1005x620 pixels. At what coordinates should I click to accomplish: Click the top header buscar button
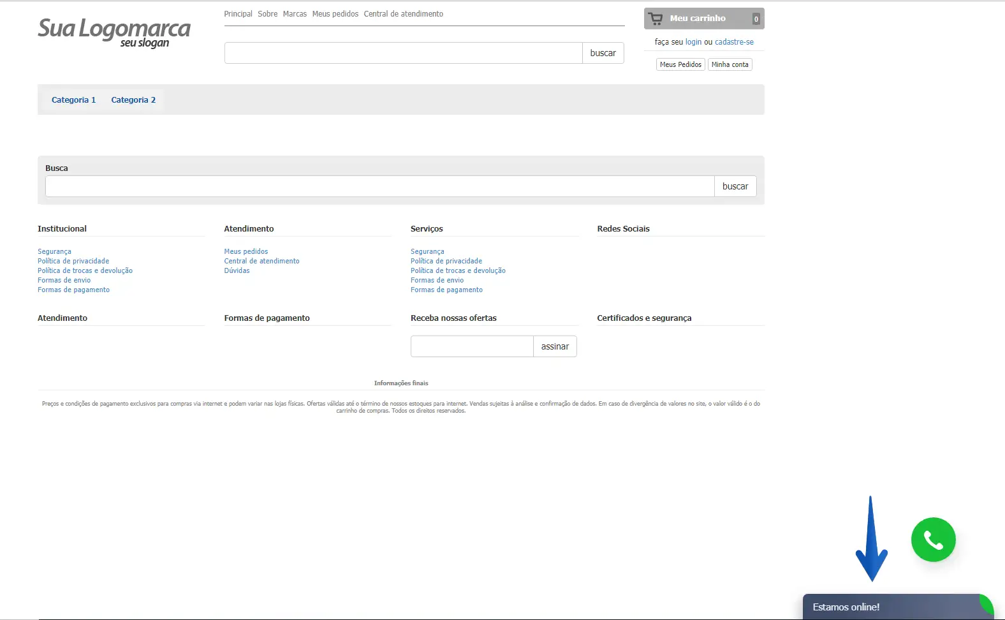pyautogui.click(x=603, y=53)
